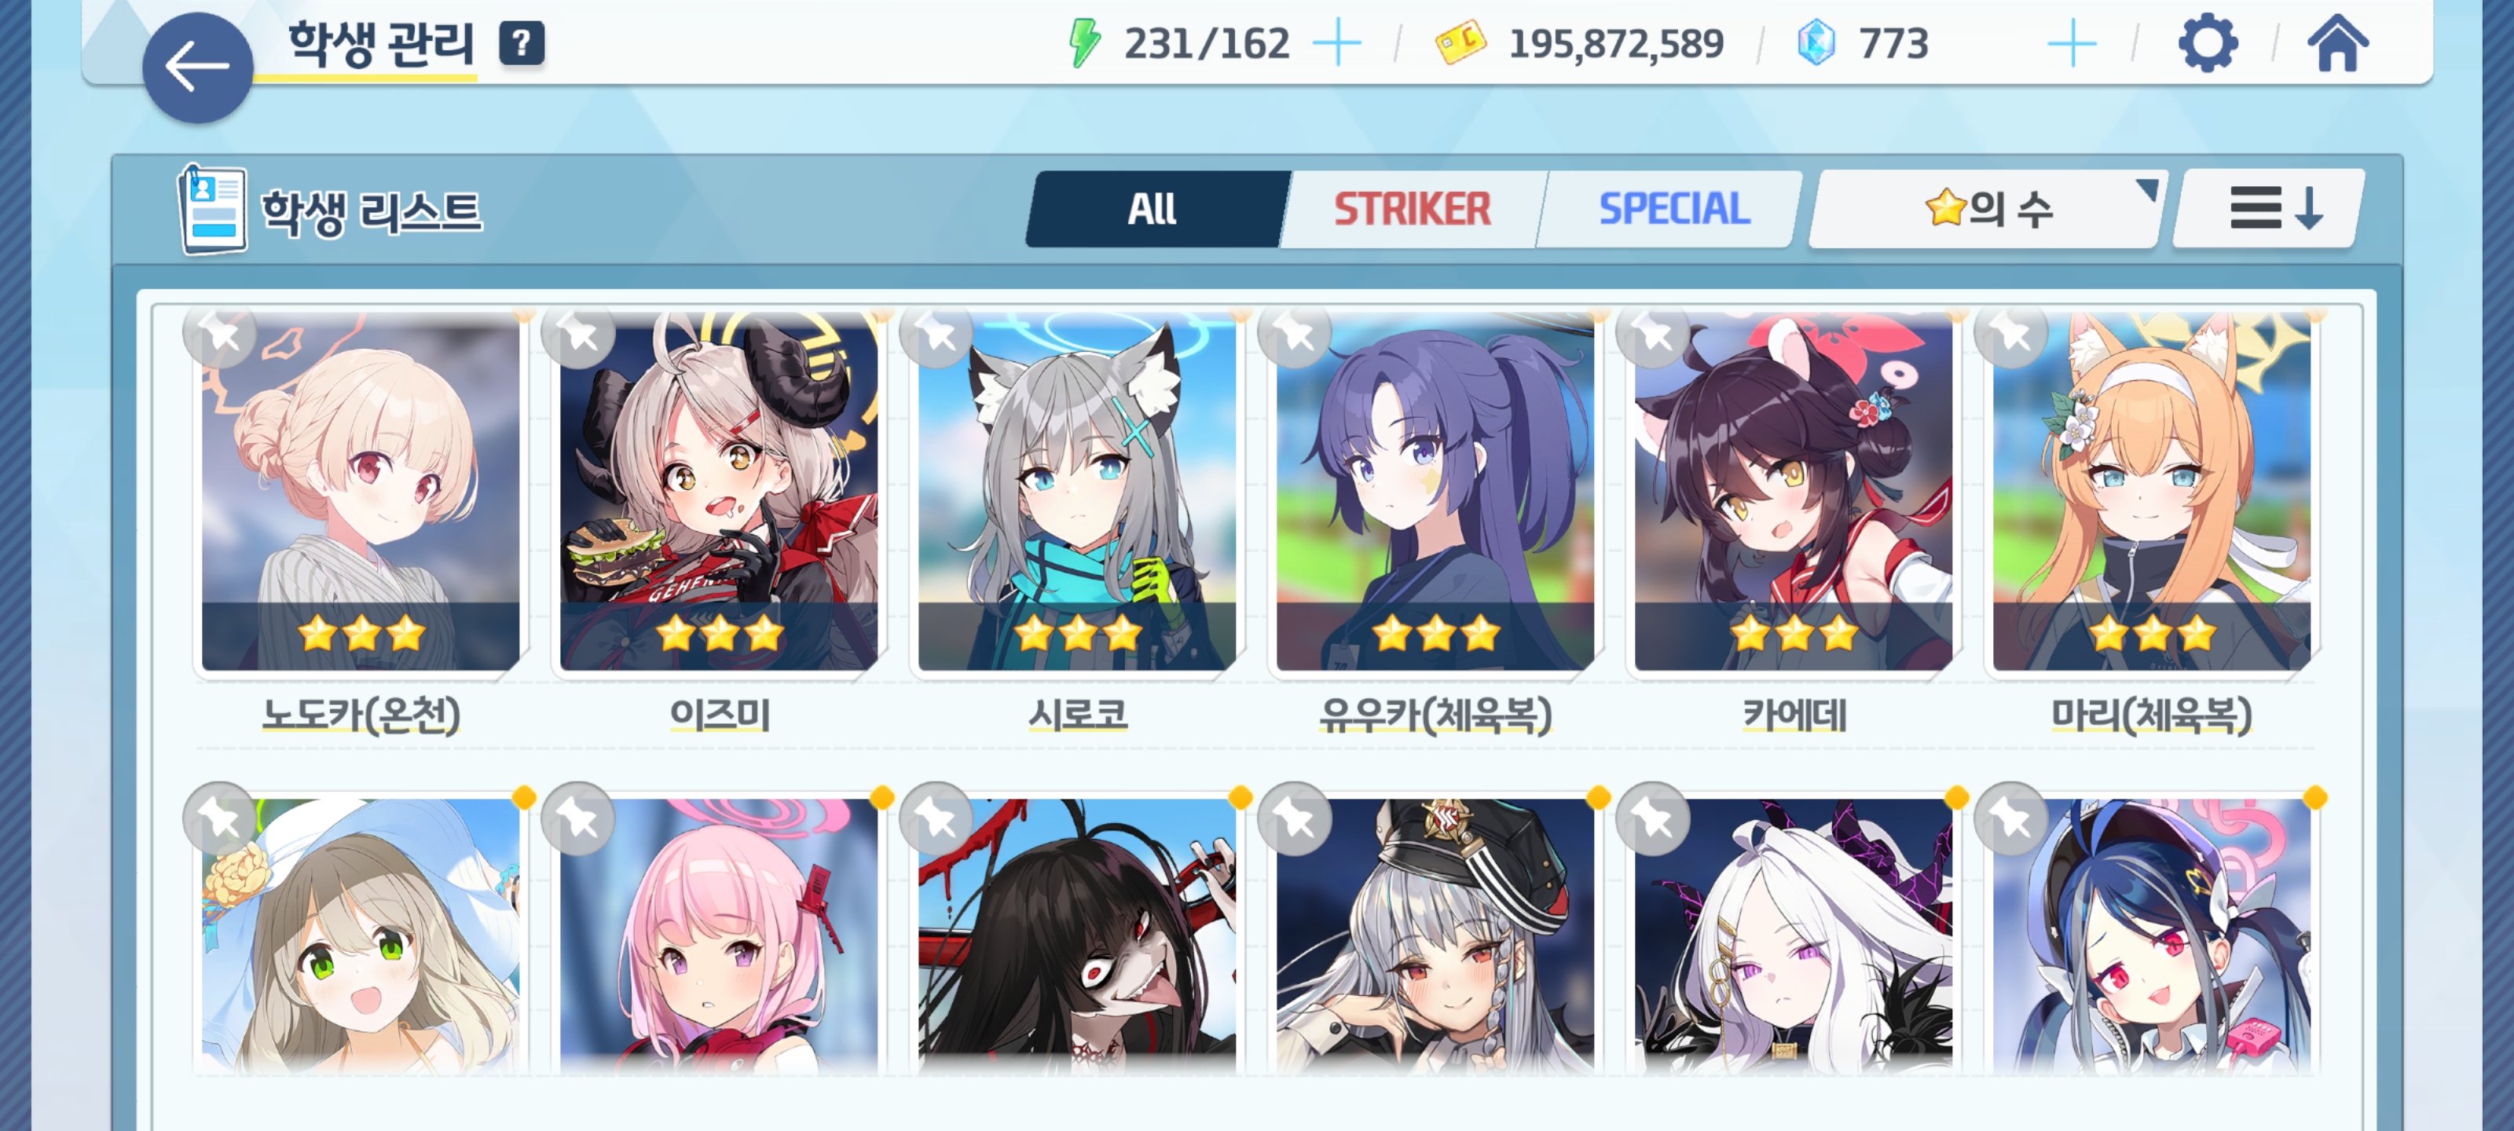Add energy with the plus icon
This screenshot has width=2514, height=1131.
click(1337, 44)
